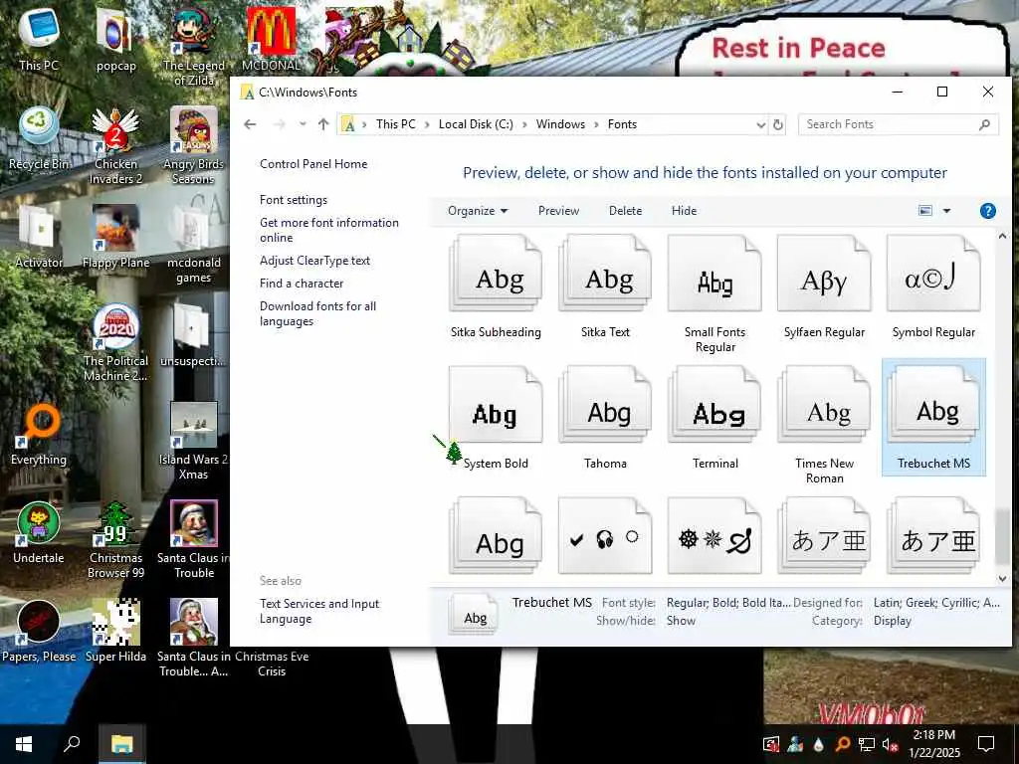This screenshot has height=764, width=1019.
Task: Click the chevron after Windows breadcrumb
Action: pos(596,124)
